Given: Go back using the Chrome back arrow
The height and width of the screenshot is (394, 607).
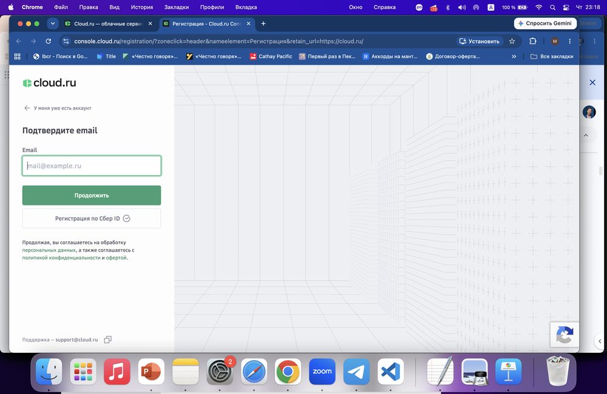Looking at the screenshot, I should [19, 41].
